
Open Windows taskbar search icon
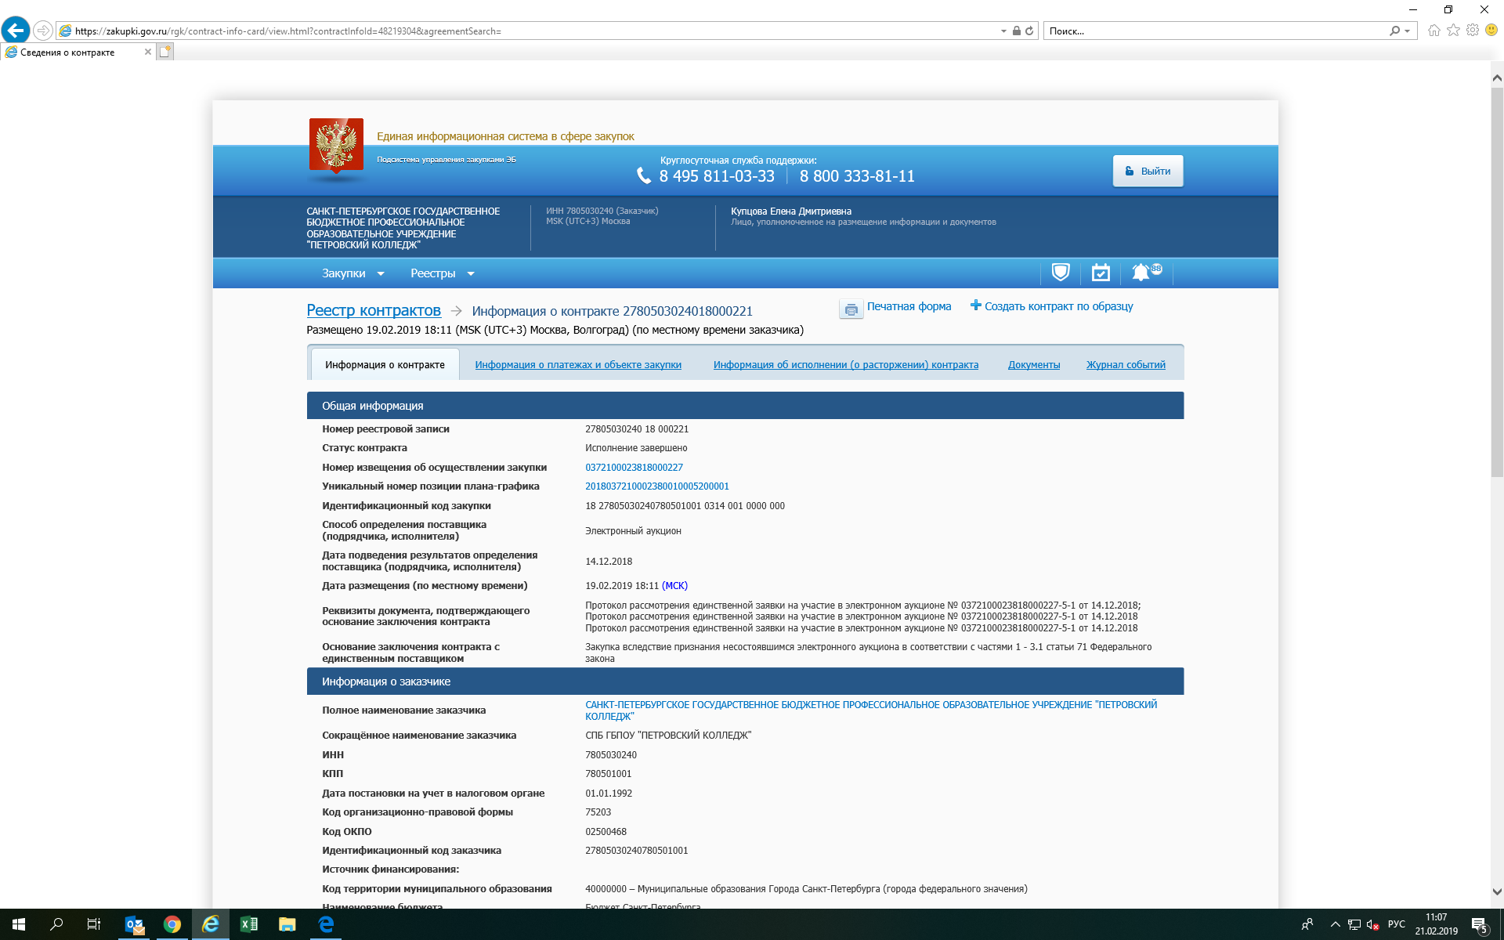point(56,924)
